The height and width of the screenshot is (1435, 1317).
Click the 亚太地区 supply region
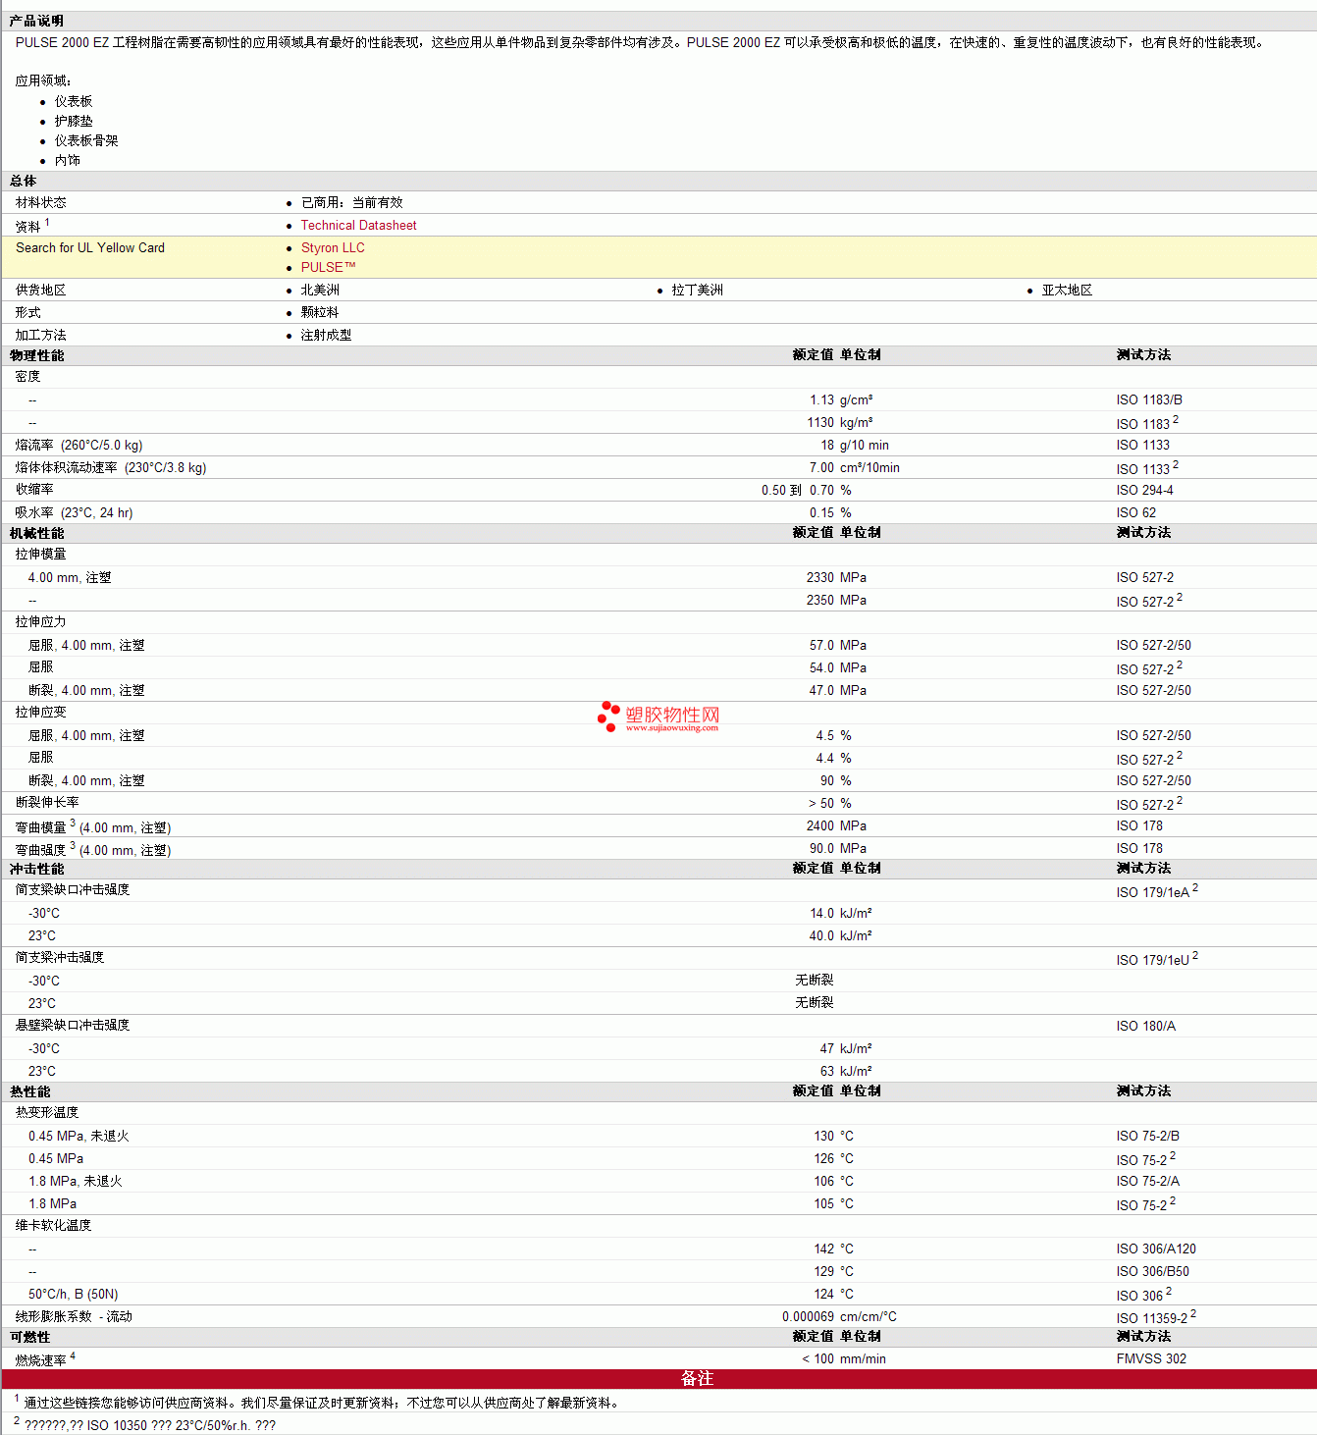pyautogui.click(x=1067, y=290)
